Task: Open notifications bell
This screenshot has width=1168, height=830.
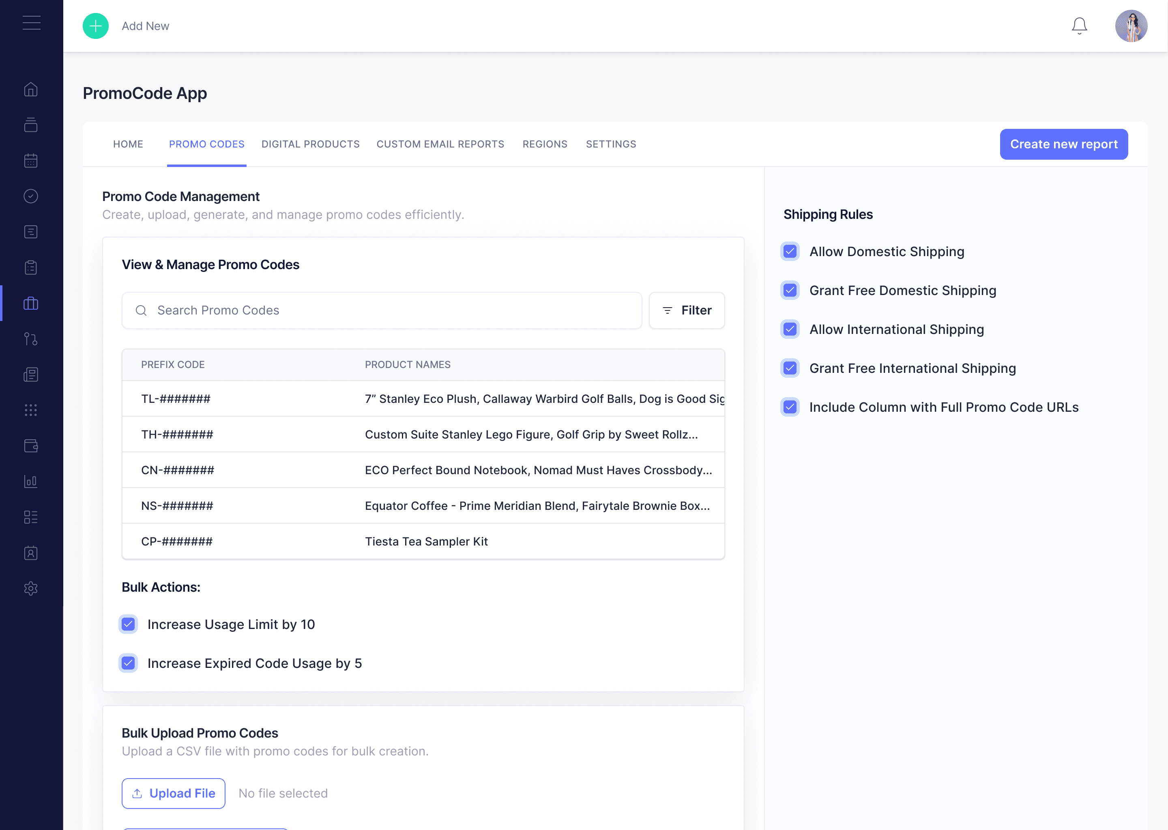Action: click(x=1079, y=26)
